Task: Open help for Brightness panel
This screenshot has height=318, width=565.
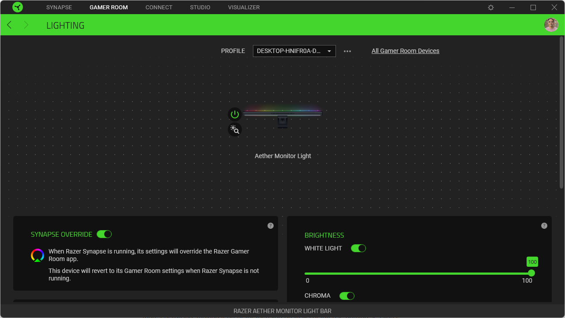Action: tap(544, 226)
